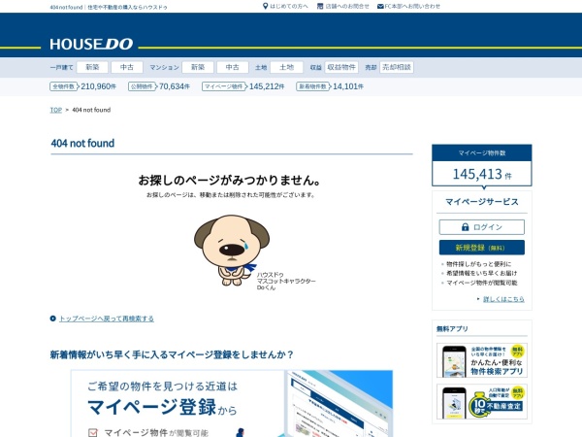Select 売却相談 button
Screen dimensions: 582x437
coord(397,67)
